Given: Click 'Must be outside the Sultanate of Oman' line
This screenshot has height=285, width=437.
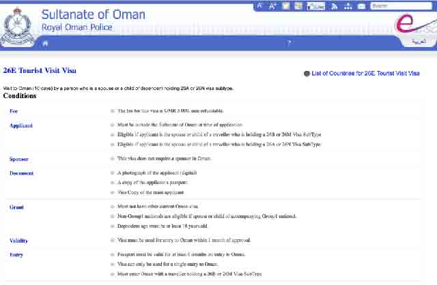Looking at the screenshot, I should coord(180,125).
